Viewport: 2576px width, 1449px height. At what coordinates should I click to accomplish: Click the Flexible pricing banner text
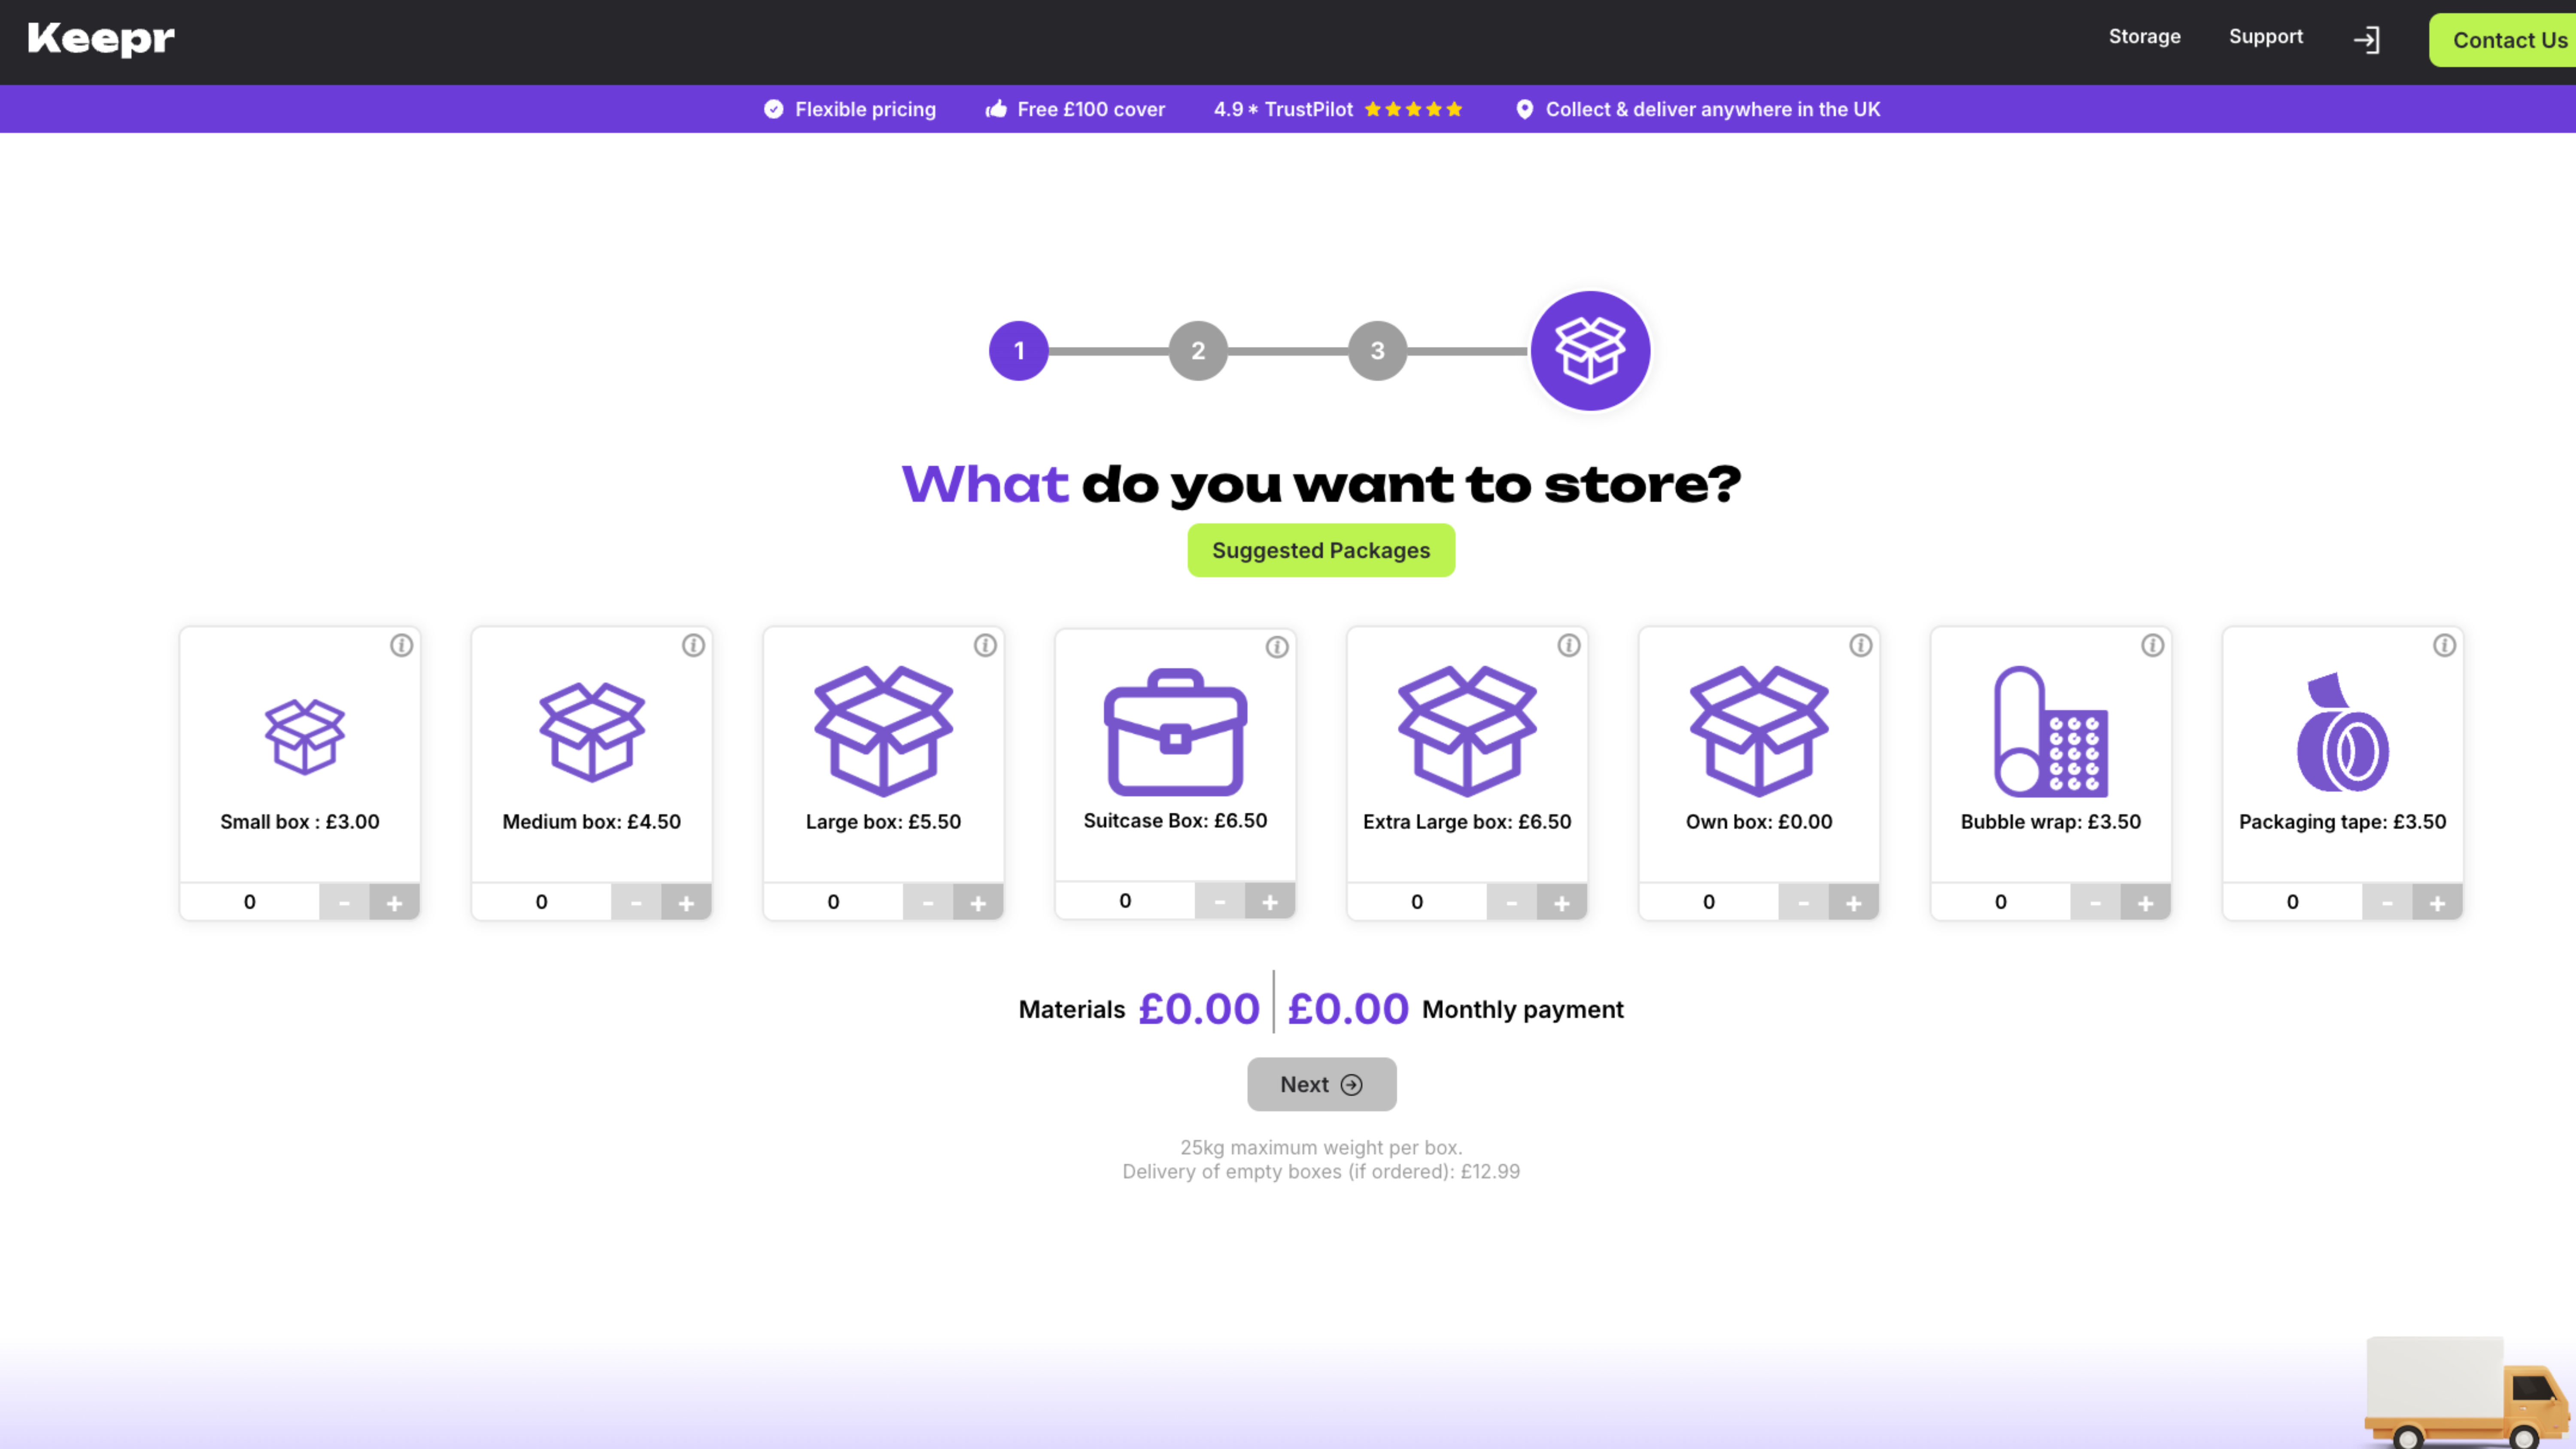pyautogui.click(x=865, y=109)
